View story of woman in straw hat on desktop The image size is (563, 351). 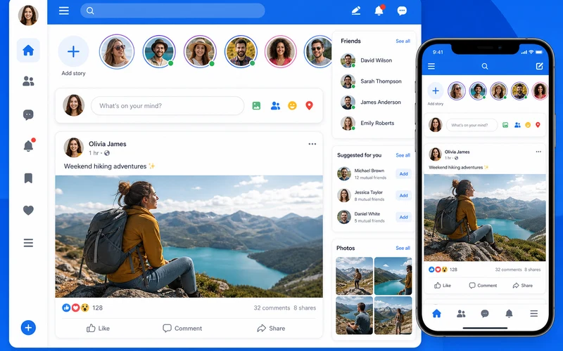[200, 51]
